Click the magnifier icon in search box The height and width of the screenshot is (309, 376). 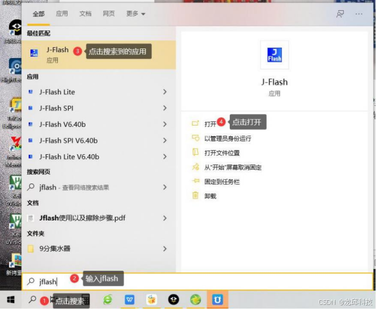(30, 282)
